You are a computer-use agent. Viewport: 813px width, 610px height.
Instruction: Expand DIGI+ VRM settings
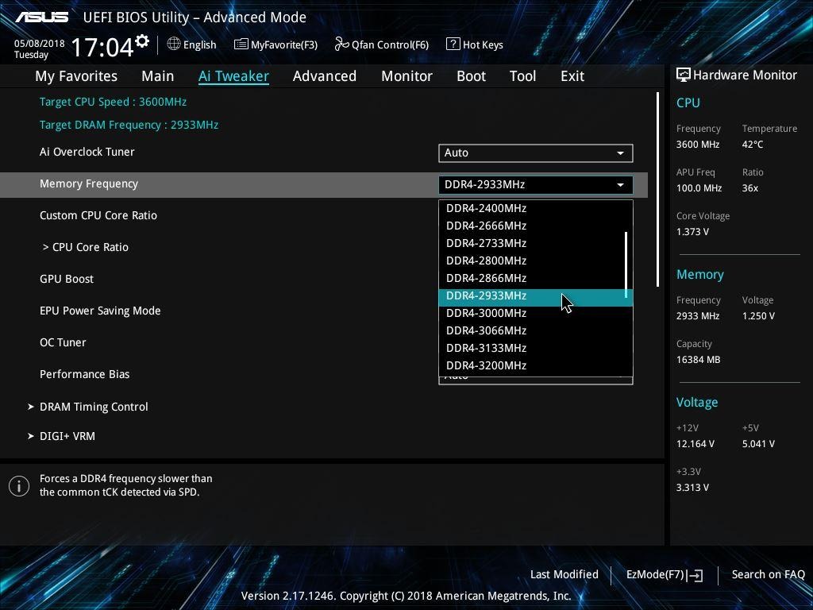click(x=67, y=436)
